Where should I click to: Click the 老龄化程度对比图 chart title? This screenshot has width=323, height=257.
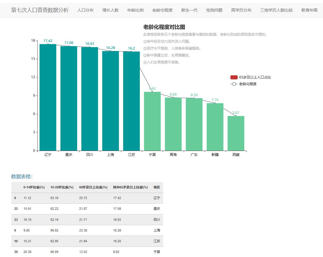click(164, 27)
